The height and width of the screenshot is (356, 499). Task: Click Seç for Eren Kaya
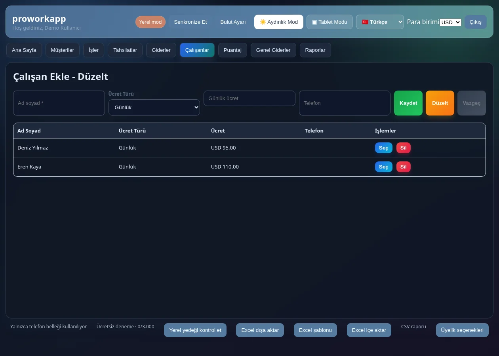point(384,167)
